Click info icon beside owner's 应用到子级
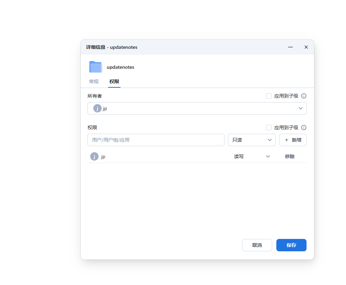 [304, 96]
